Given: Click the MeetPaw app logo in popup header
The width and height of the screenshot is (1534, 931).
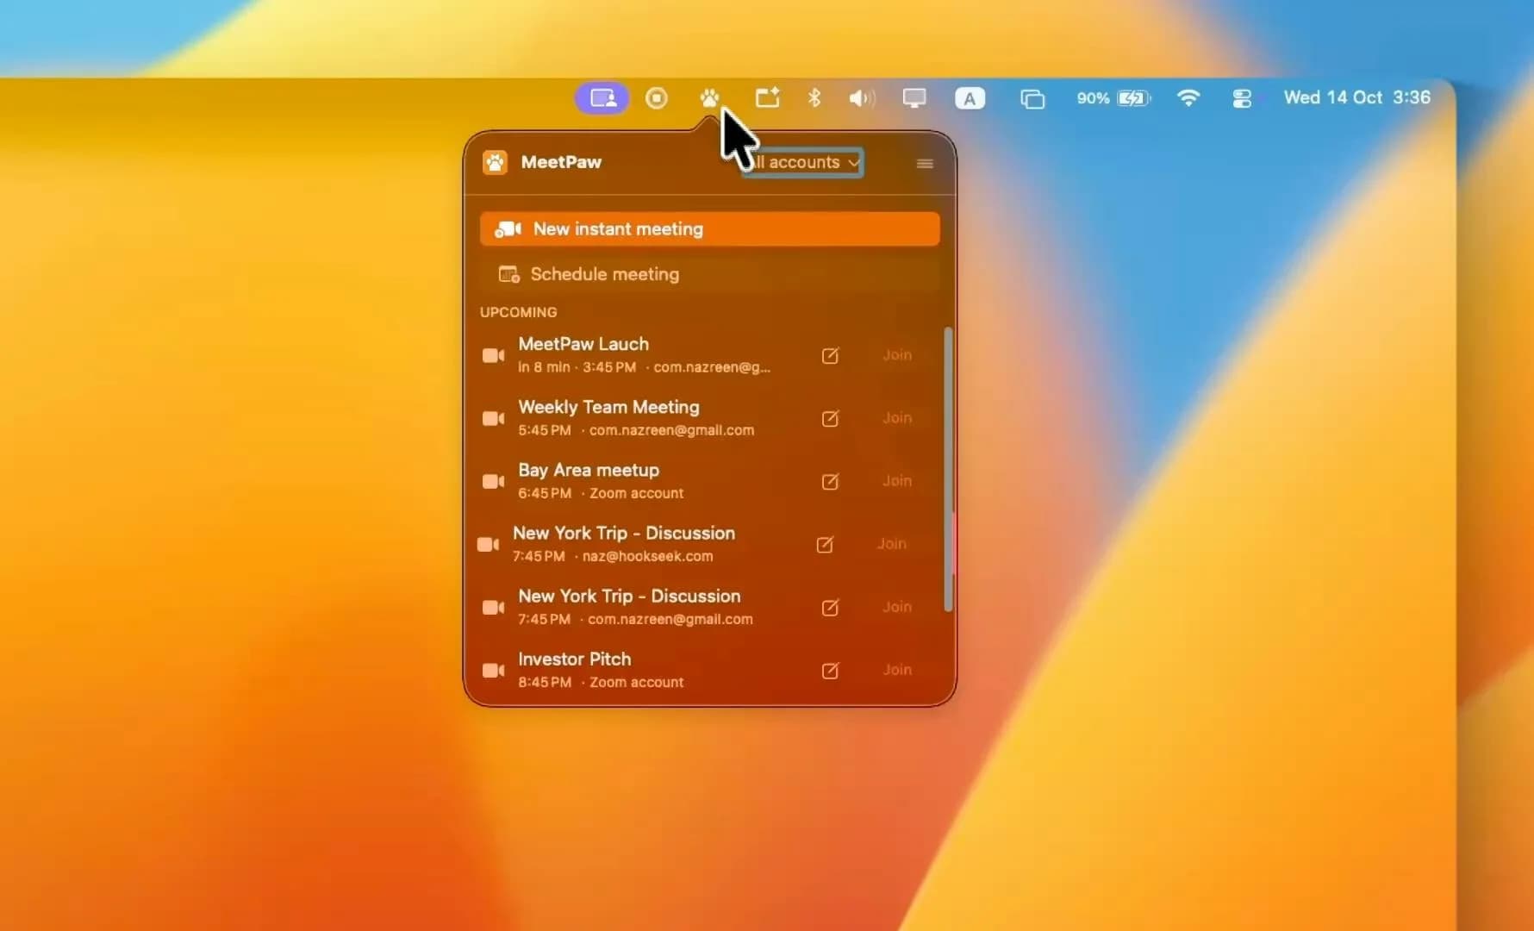Looking at the screenshot, I should pyautogui.click(x=495, y=162).
